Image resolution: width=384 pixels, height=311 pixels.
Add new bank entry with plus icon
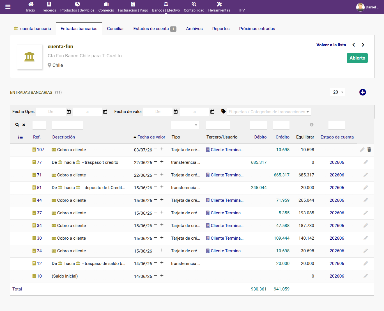(x=363, y=92)
